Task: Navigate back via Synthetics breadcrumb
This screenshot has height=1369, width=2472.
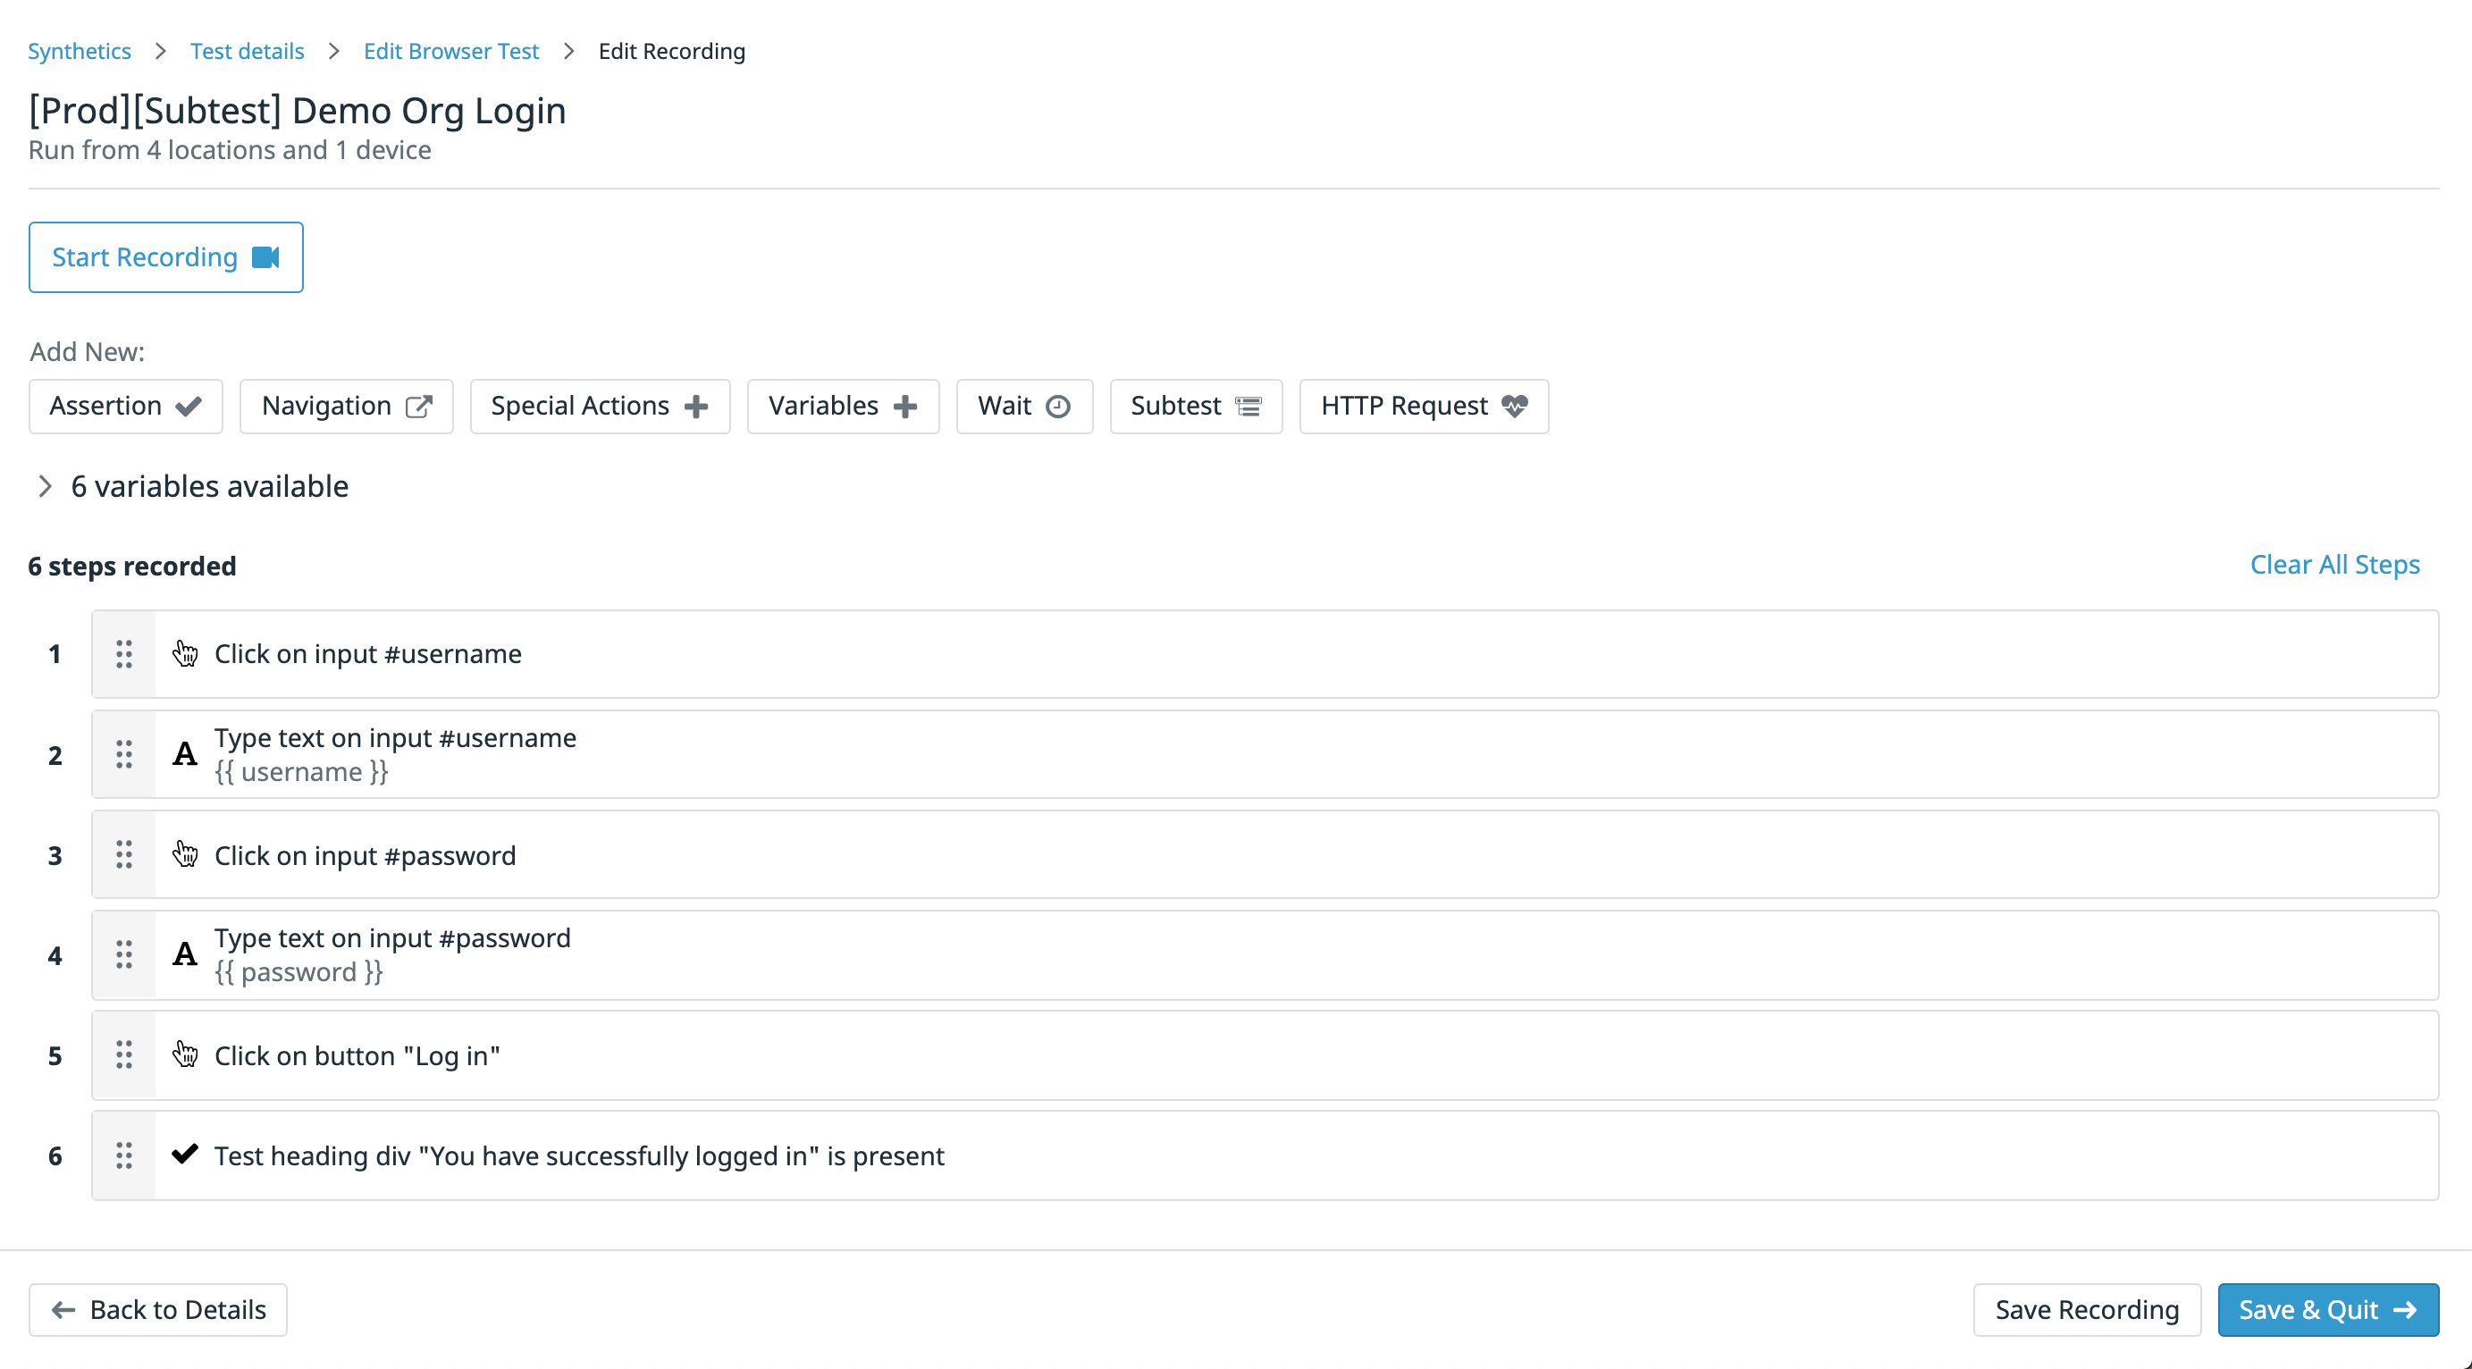Action: 79,51
